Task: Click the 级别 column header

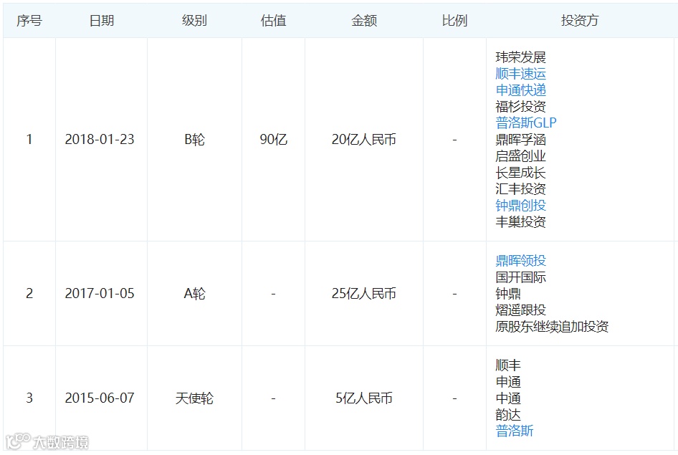Action: [x=194, y=20]
